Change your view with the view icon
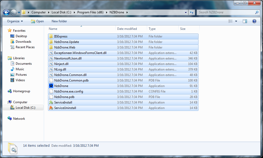Viewport: 263px width, 158px height. point(230,21)
